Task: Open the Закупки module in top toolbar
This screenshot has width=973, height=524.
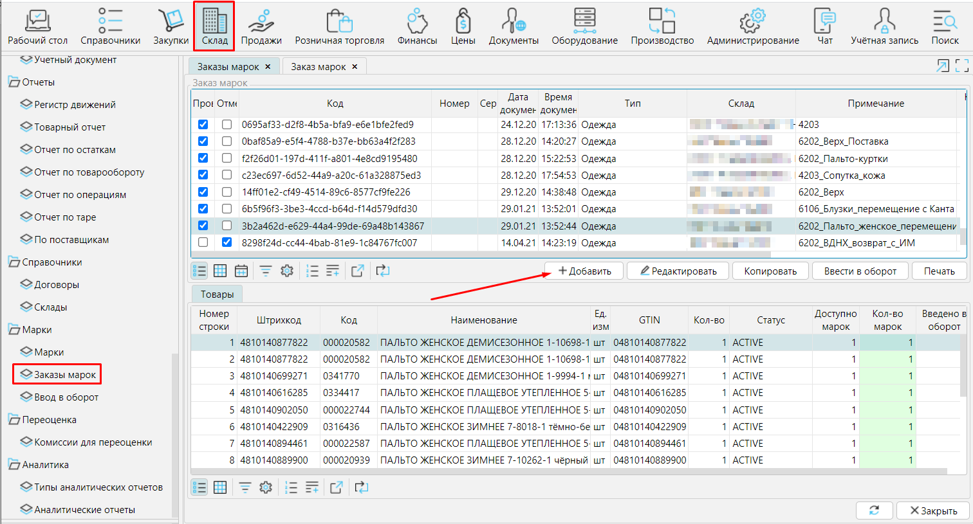Action: coord(171,27)
